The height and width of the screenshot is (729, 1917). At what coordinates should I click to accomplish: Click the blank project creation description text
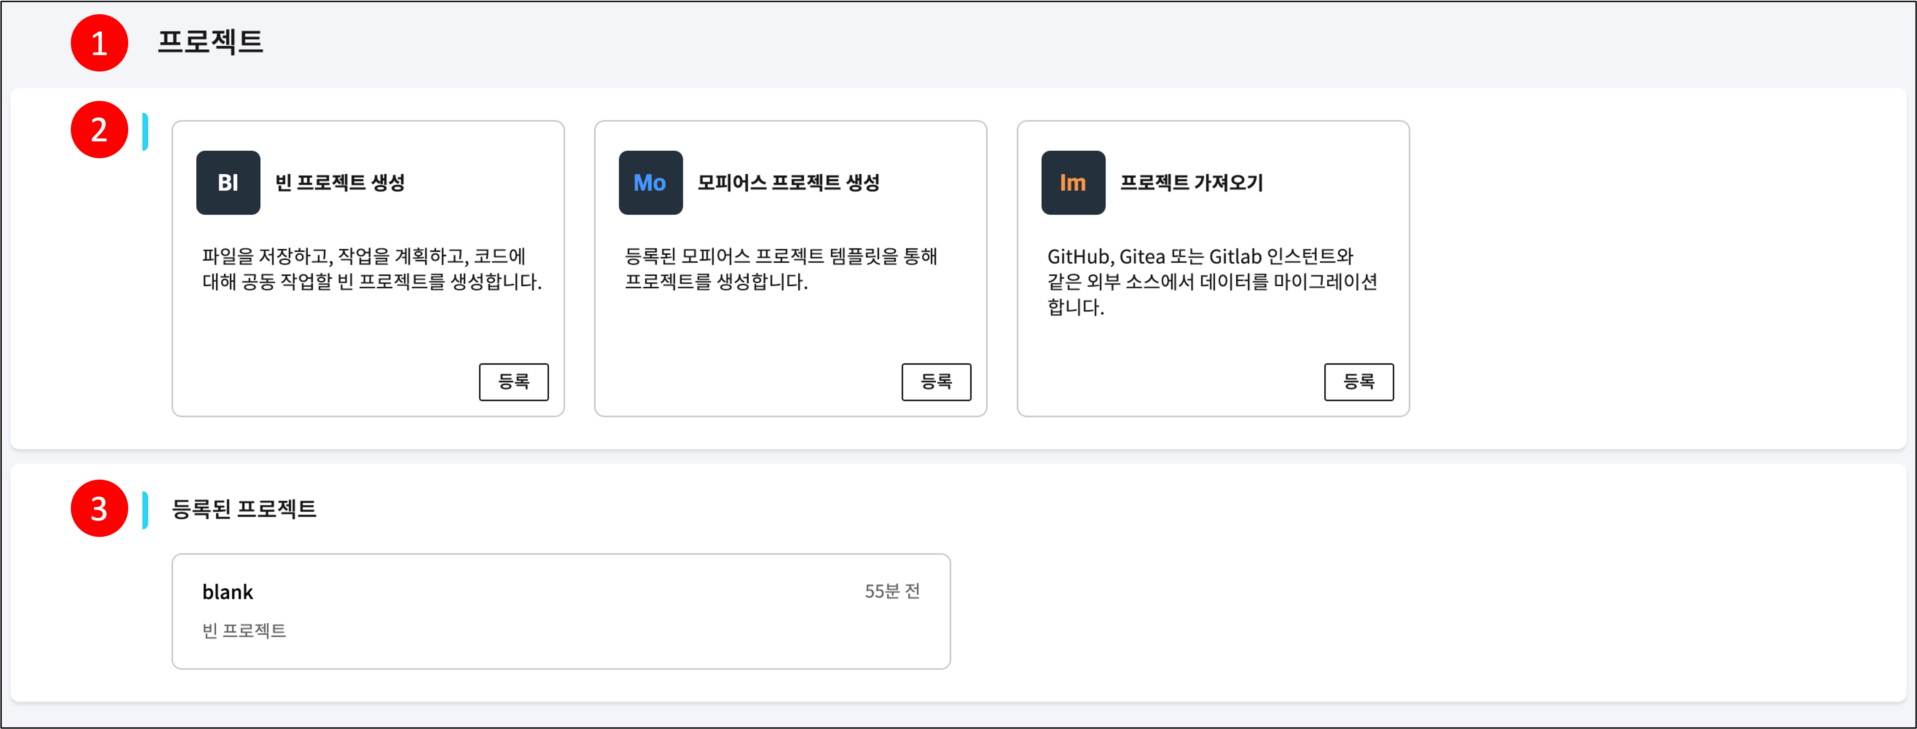tap(372, 269)
